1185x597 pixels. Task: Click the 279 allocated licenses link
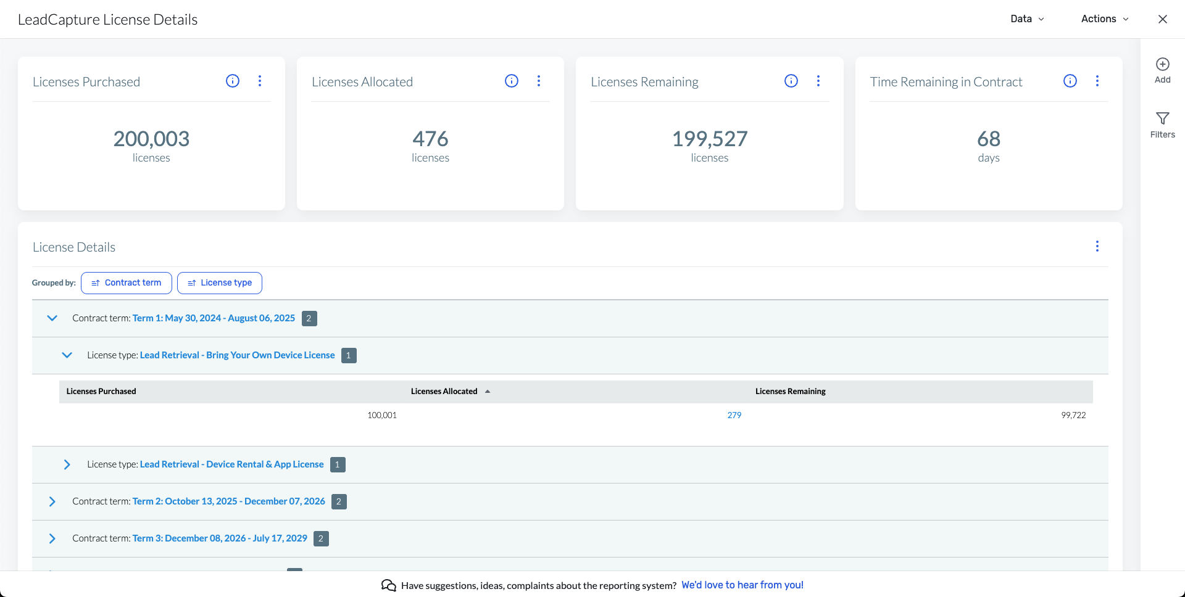pyautogui.click(x=734, y=416)
